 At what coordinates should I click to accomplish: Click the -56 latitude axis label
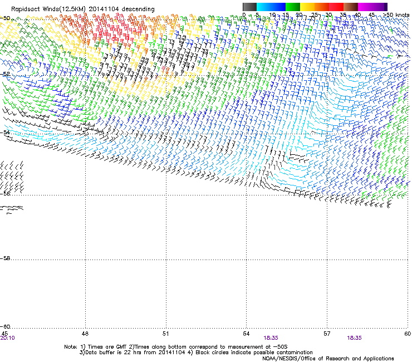[x=5, y=194]
